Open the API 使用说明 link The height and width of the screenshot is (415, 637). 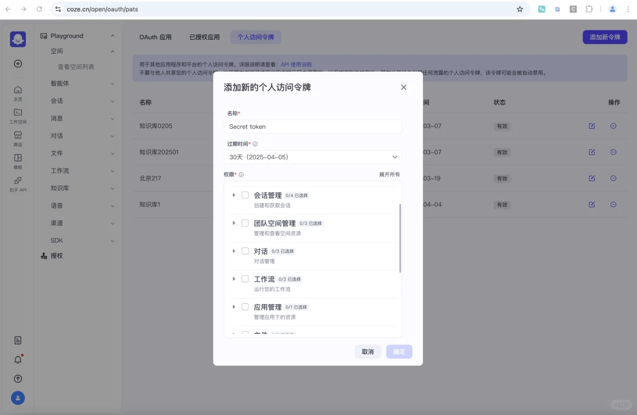[296, 65]
